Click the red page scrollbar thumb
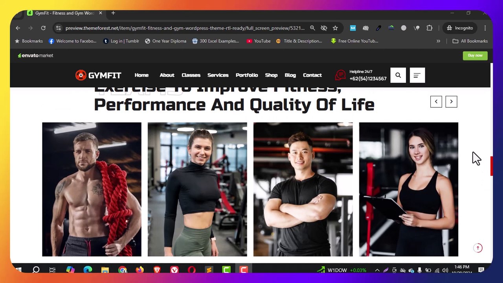Screen dimensions: 503x283 click(492, 166)
